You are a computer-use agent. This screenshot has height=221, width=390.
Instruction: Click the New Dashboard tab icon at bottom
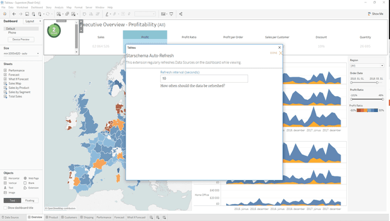(158, 217)
